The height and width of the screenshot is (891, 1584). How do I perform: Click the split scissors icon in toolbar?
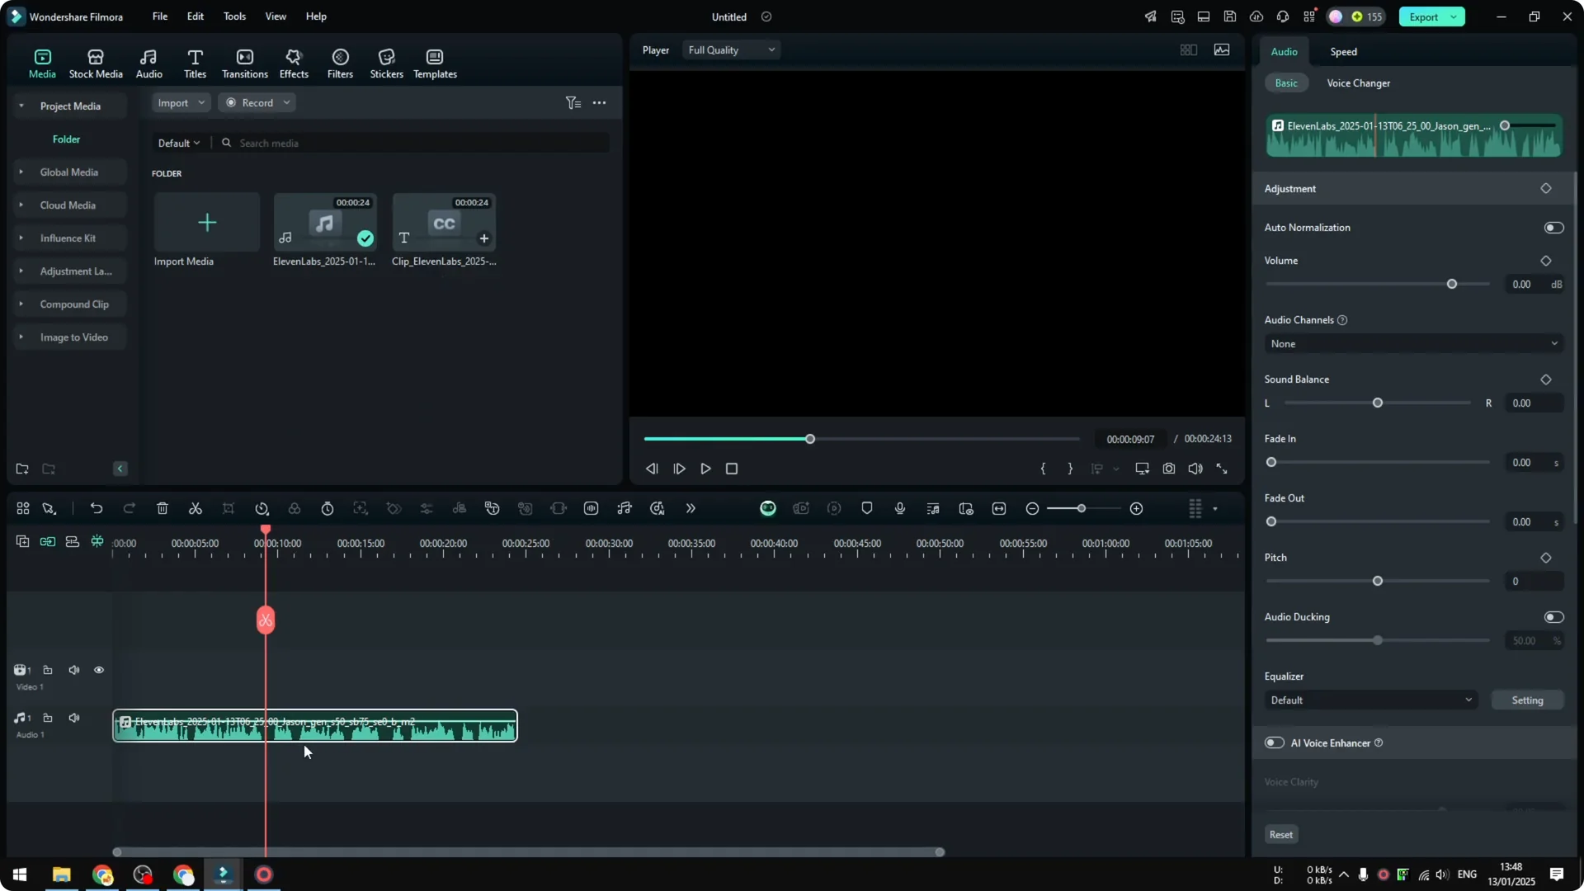pos(196,509)
